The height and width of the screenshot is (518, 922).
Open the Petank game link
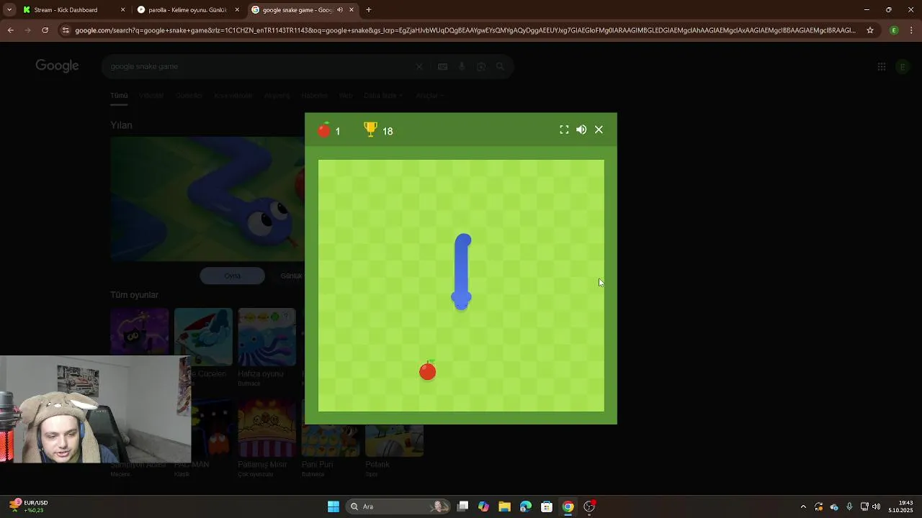point(377,464)
